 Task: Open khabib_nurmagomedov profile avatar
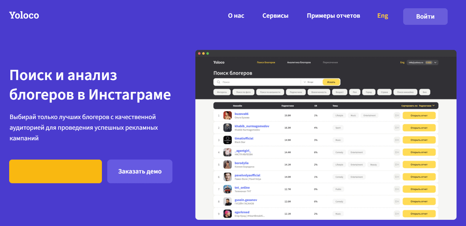coord(228,128)
